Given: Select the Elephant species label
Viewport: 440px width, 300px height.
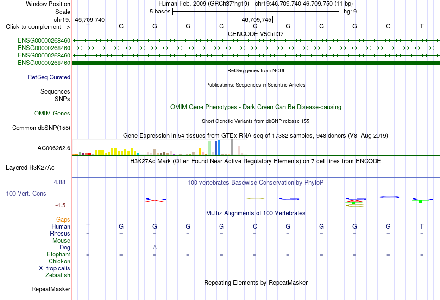Looking at the screenshot, I should click(59, 255).
